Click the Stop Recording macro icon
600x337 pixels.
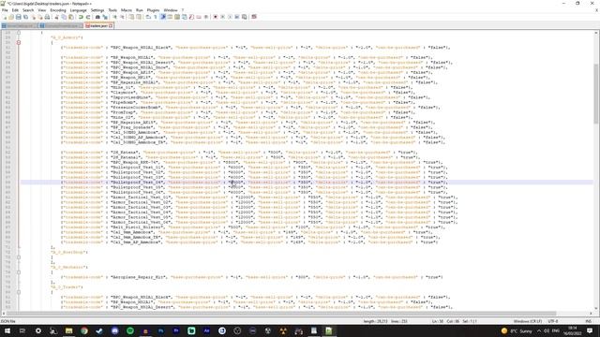tap(223, 17)
